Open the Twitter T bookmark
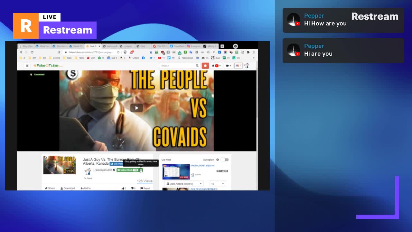 pos(152,58)
